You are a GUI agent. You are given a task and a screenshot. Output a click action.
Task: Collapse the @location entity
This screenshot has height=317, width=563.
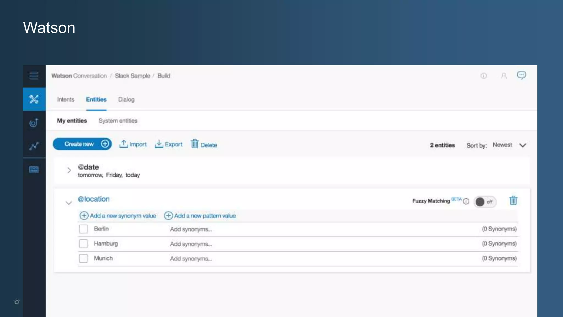[69, 203]
